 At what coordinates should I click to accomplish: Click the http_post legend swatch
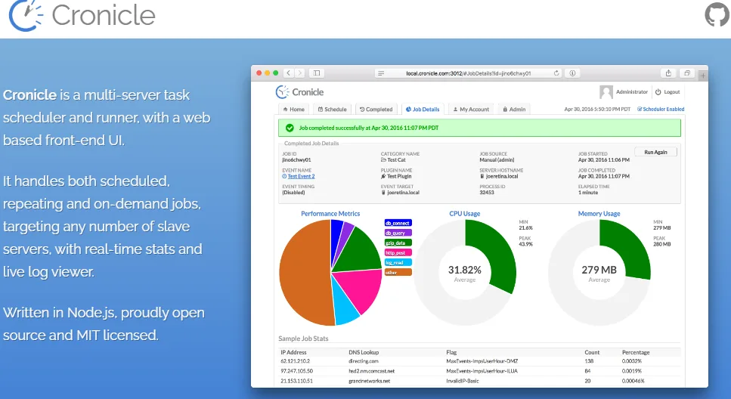pyautogui.click(x=398, y=252)
